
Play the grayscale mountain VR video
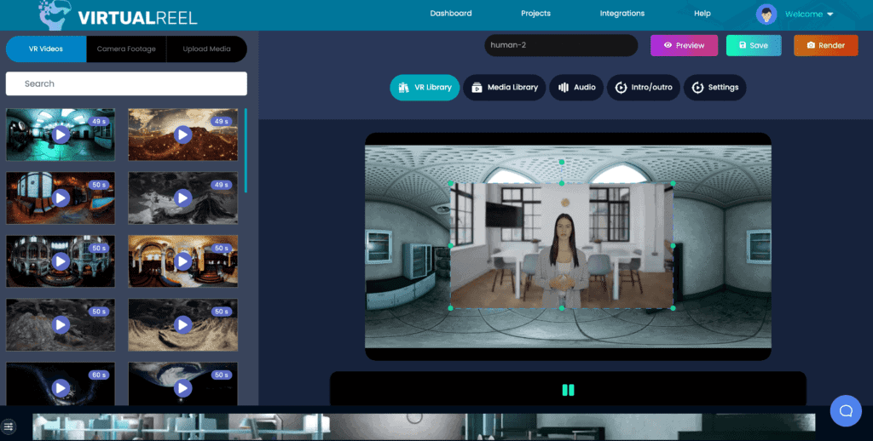tap(182, 198)
